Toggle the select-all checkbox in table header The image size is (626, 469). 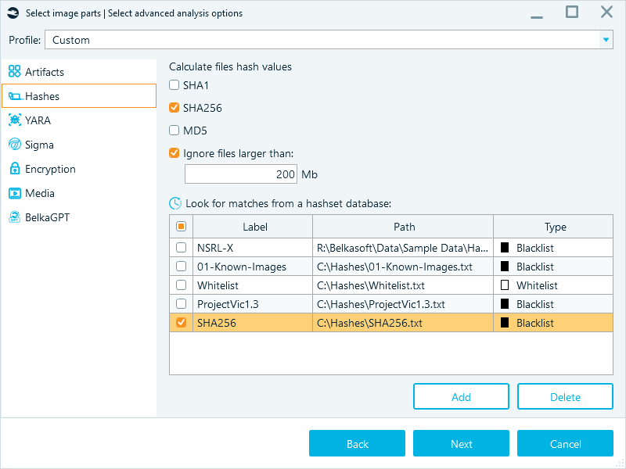181,226
